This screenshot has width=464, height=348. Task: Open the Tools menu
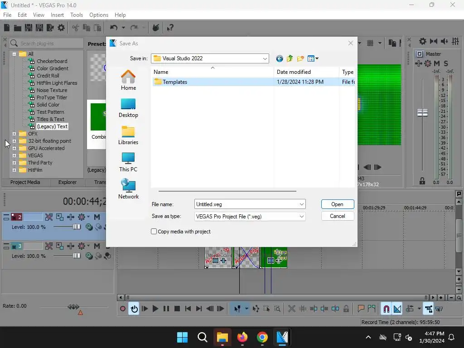point(76,15)
